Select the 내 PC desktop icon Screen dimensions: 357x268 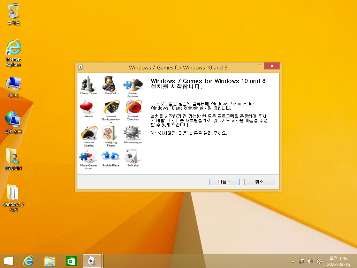pyautogui.click(x=14, y=87)
